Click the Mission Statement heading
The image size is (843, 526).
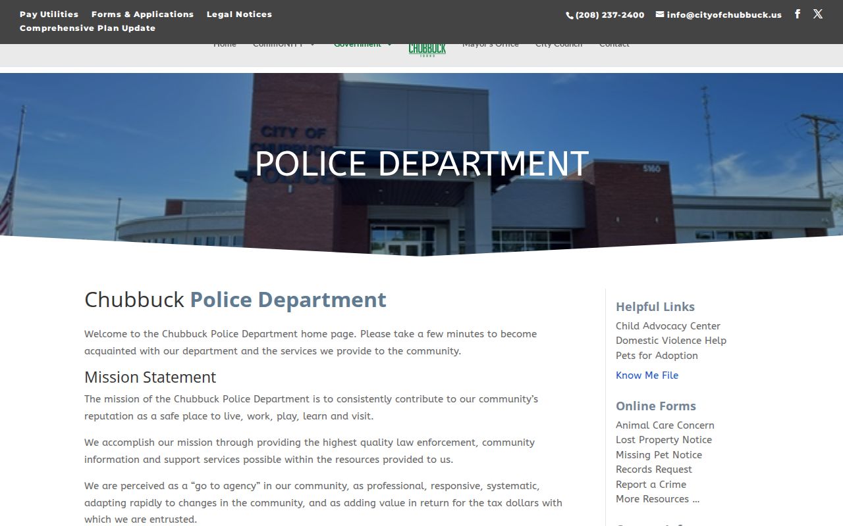pyautogui.click(x=150, y=377)
